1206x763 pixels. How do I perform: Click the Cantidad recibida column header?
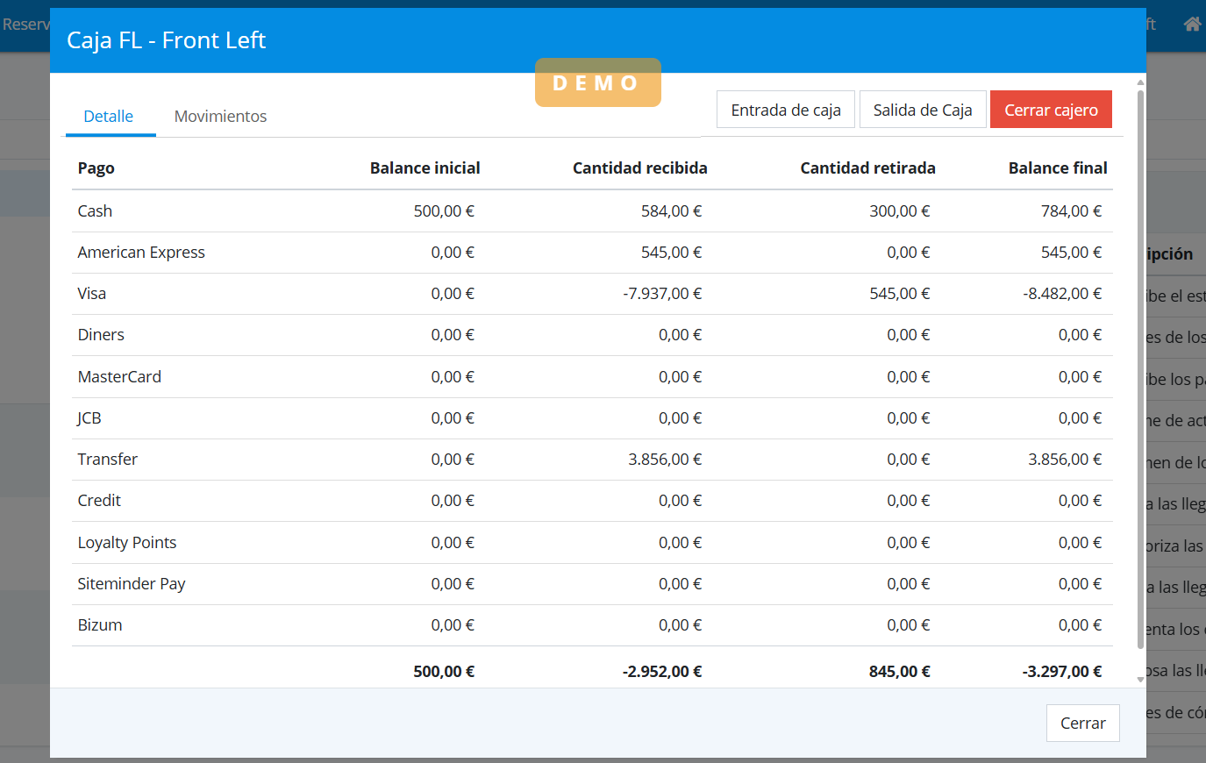point(639,168)
